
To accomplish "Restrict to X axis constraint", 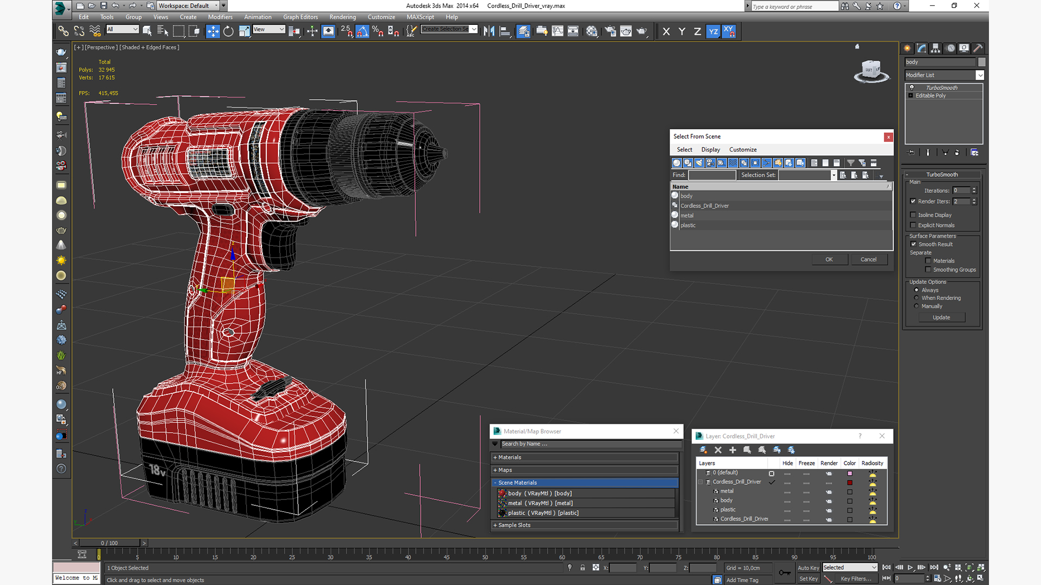I will [x=666, y=31].
